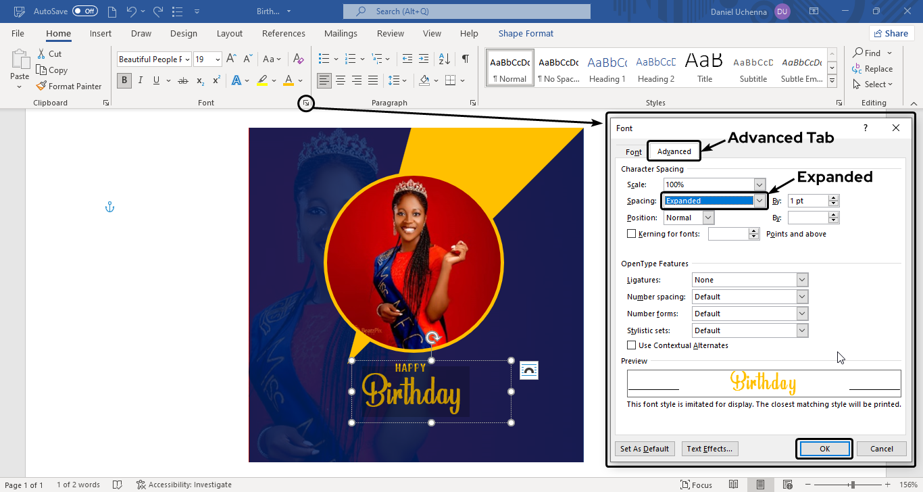Toggle the AutoSave switch
Image resolution: width=923 pixels, height=492 pixels.
coord(85,11)
